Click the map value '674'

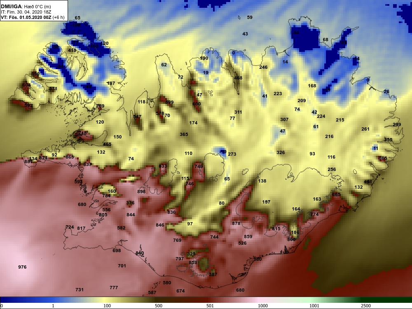click(180, 291)
